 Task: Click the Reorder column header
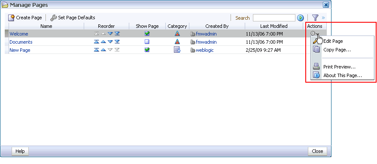[x=106, y=26]
